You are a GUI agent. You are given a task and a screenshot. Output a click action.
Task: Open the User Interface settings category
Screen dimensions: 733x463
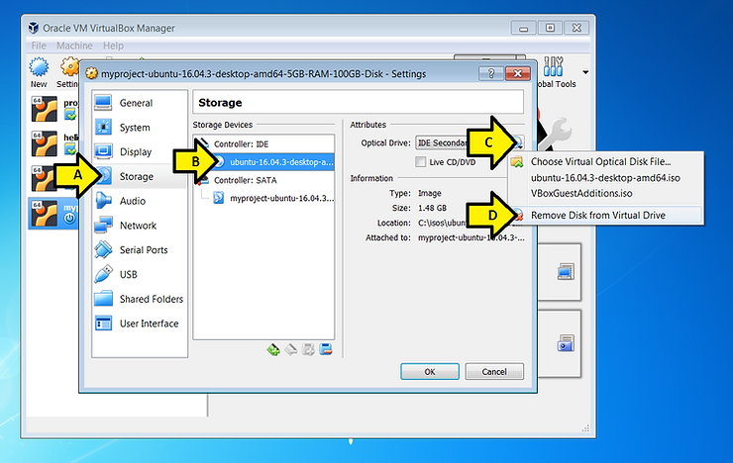[140, 324]
